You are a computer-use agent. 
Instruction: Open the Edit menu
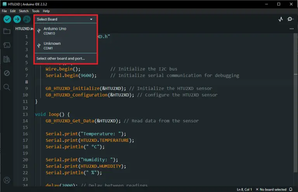click(x=13, y=11)
